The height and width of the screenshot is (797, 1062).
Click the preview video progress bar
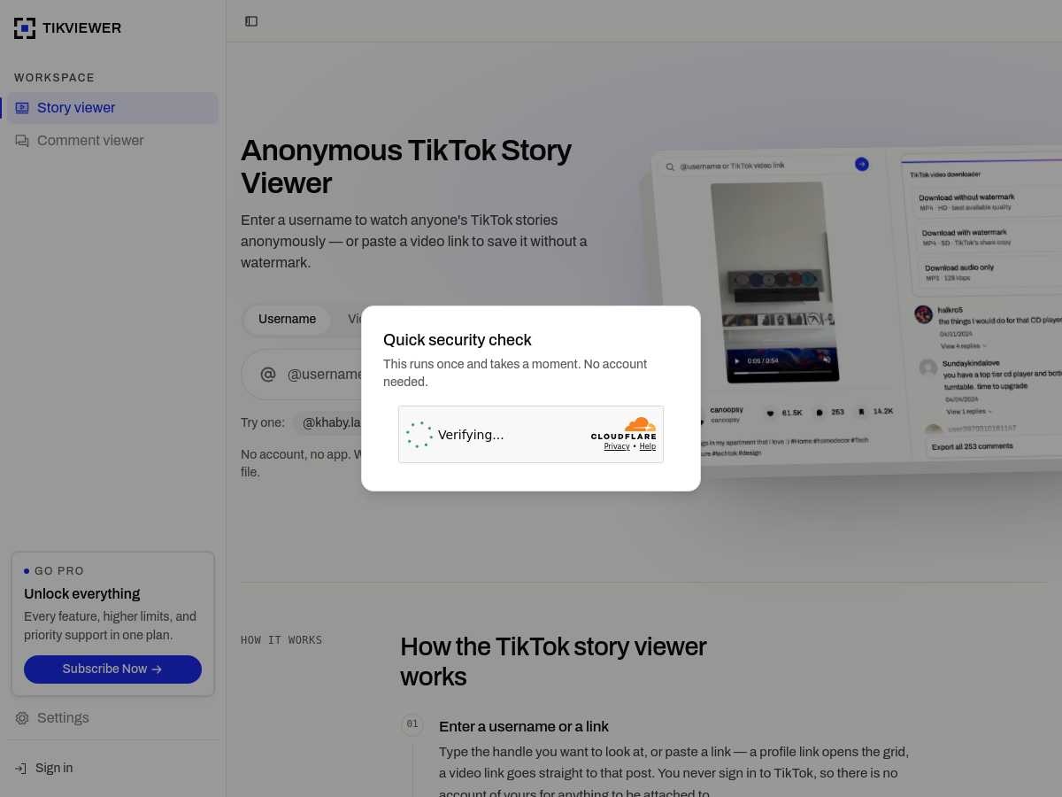(781, 374)
